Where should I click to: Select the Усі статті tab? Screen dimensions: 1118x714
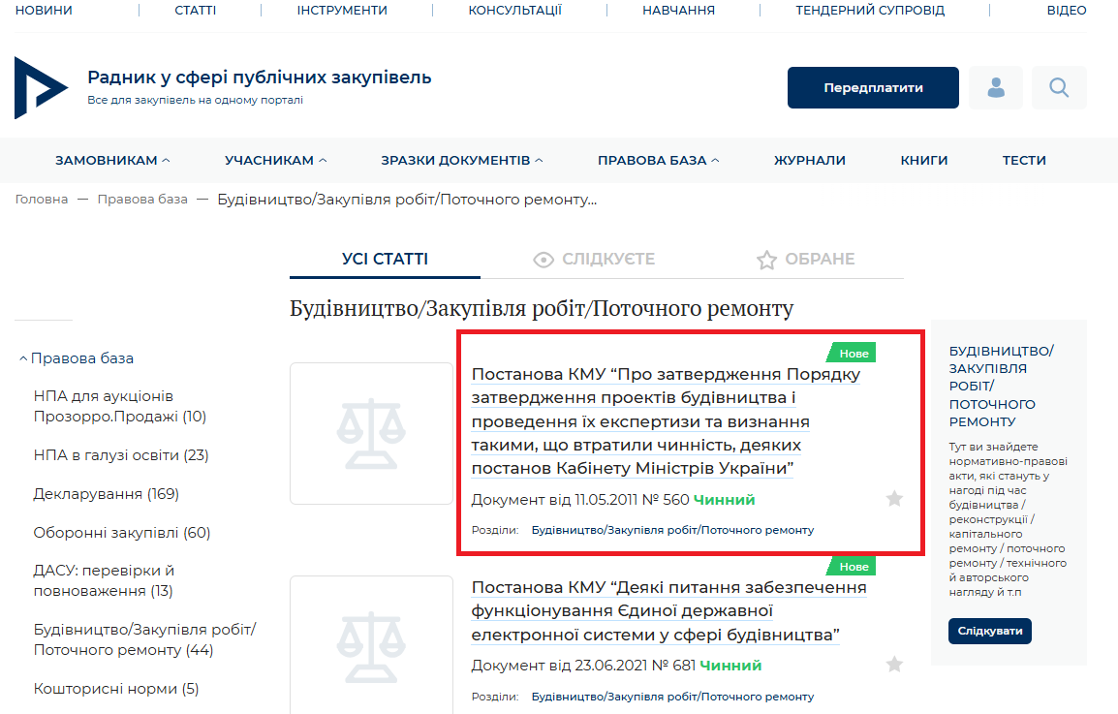click(x=385, y=260)
